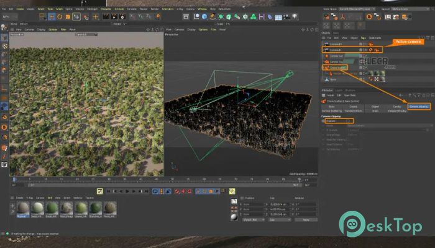Screen dimensions: 435x248
Task: Open Bookmarks menu in Objects manager
Action: pos(375,38)
